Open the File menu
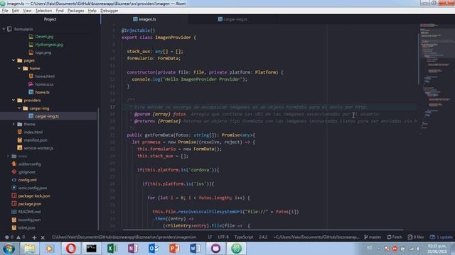 [5, 11]
